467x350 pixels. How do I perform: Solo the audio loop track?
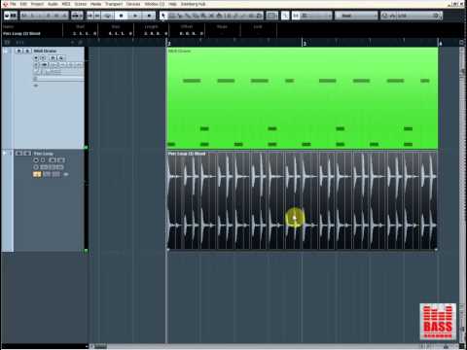(x=27, y=154)
